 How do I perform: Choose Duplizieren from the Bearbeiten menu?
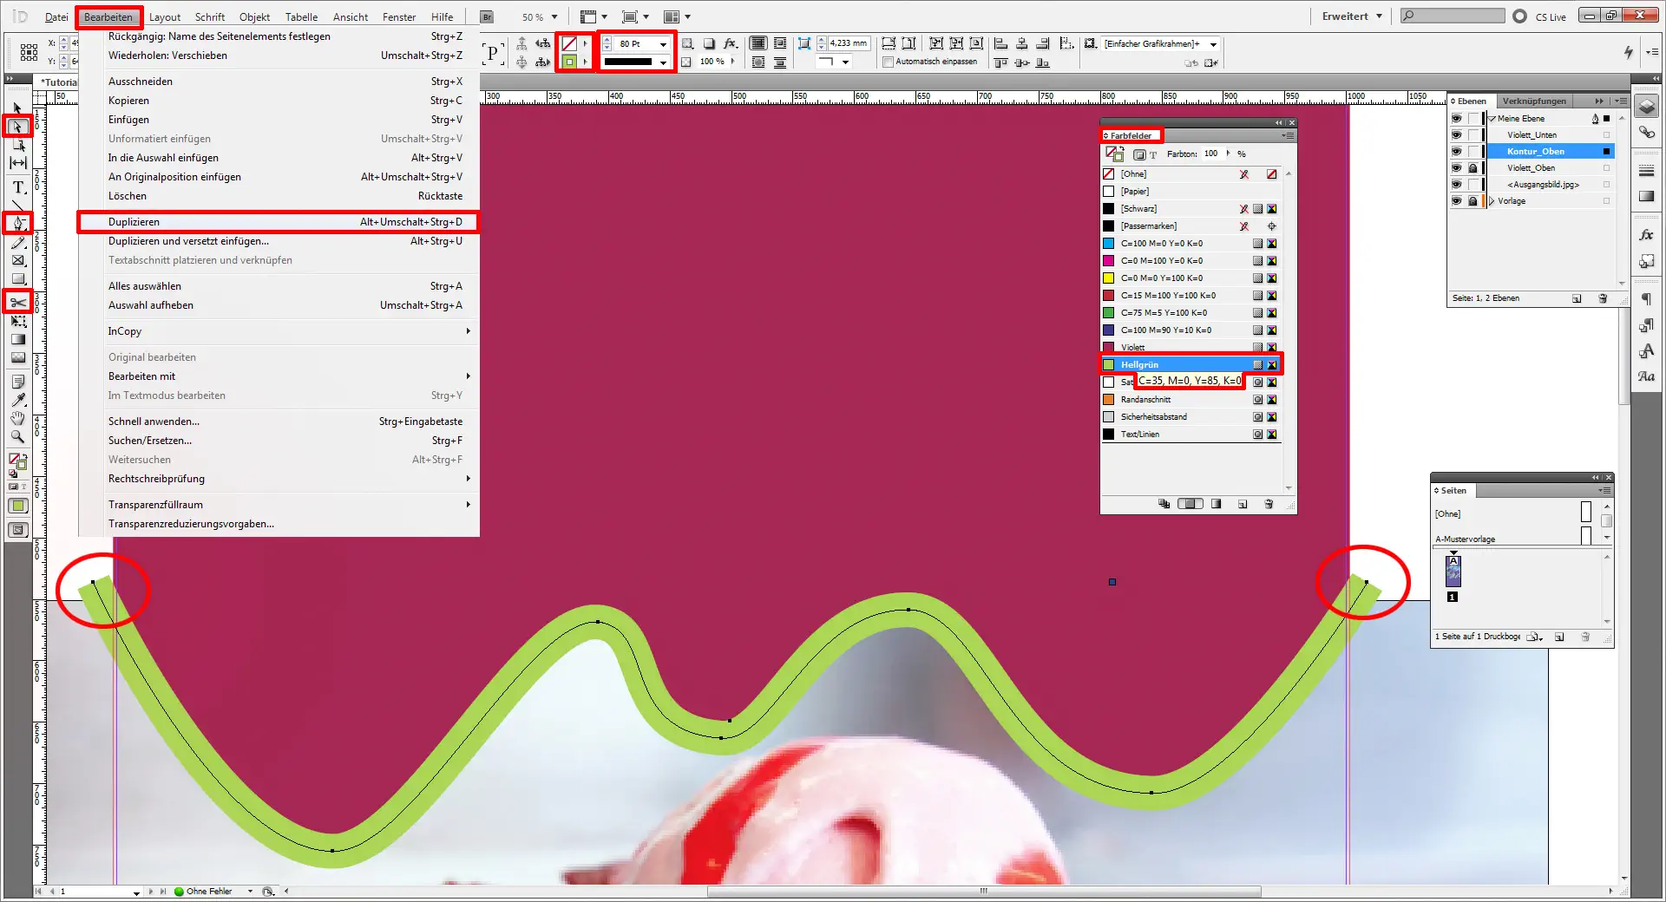click(134, 222)
